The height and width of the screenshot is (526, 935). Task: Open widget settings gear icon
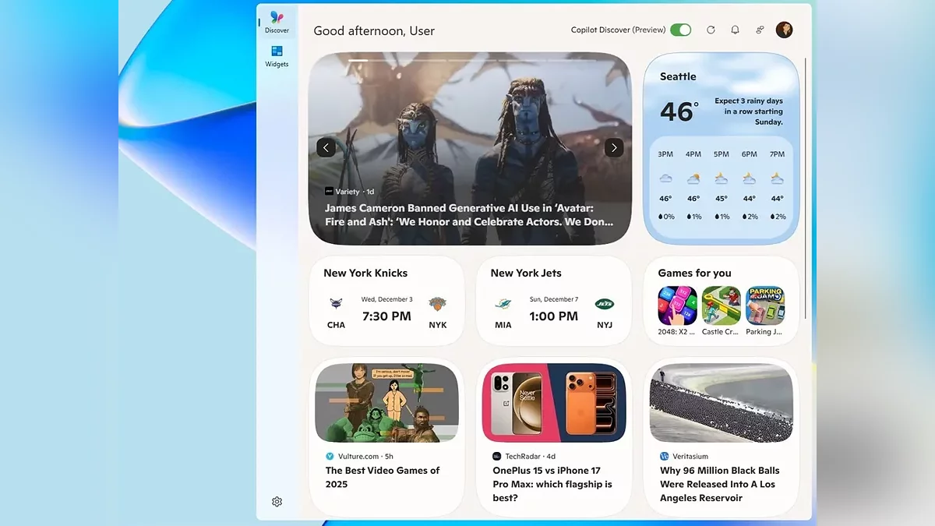[x=277, y=502]
